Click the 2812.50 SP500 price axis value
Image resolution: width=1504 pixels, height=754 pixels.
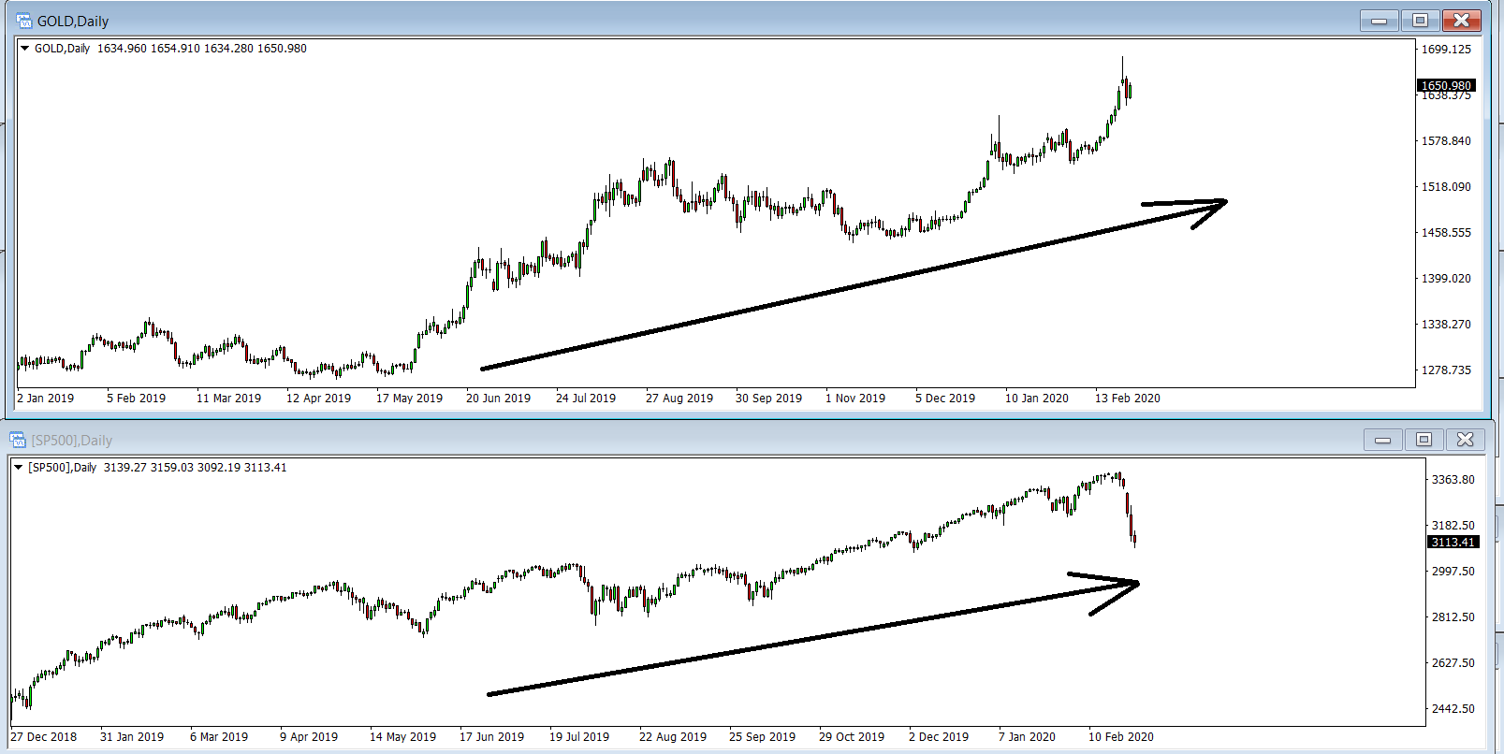[x=1453, y=617]
